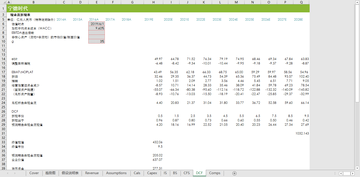
Task: Click horizontal scrollbar right arrow
Action: tap(353, 173)
